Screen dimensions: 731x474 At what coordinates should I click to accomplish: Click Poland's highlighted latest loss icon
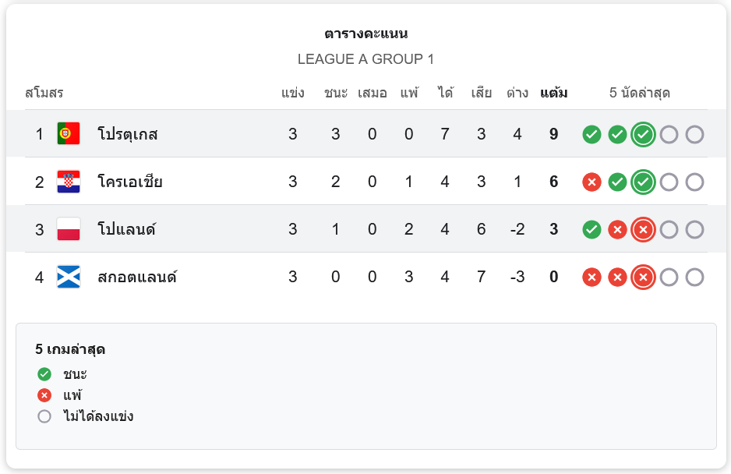[643, 230]
